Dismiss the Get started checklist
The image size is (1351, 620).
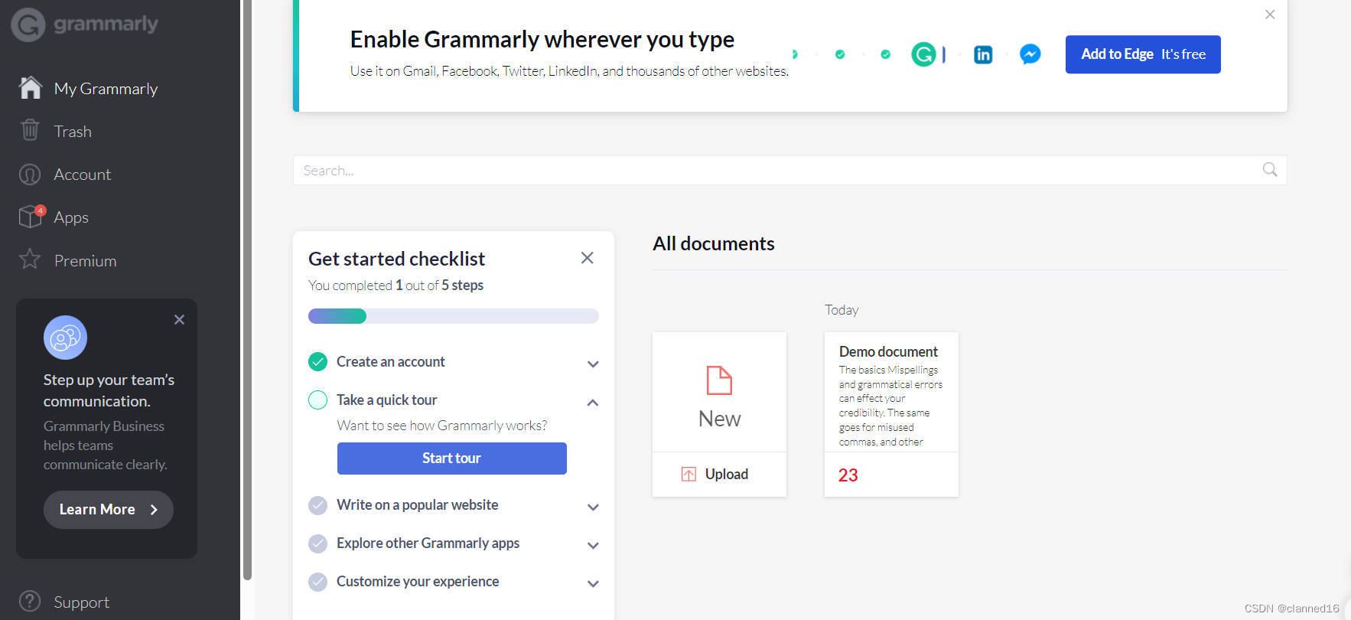587,258
